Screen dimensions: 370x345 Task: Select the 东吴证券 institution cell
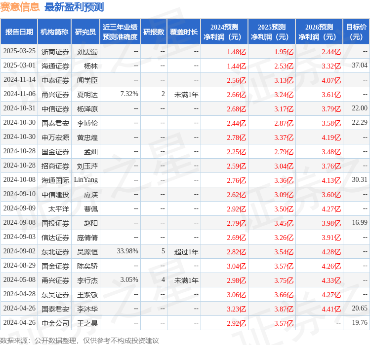click(55, 295)
